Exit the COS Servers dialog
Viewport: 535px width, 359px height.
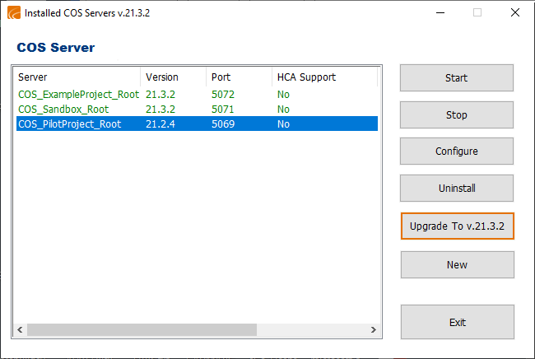click(x=457, y=322)
